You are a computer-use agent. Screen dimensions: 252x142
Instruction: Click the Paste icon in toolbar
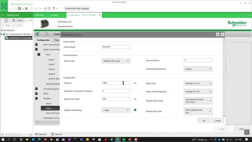click(39, 9)
